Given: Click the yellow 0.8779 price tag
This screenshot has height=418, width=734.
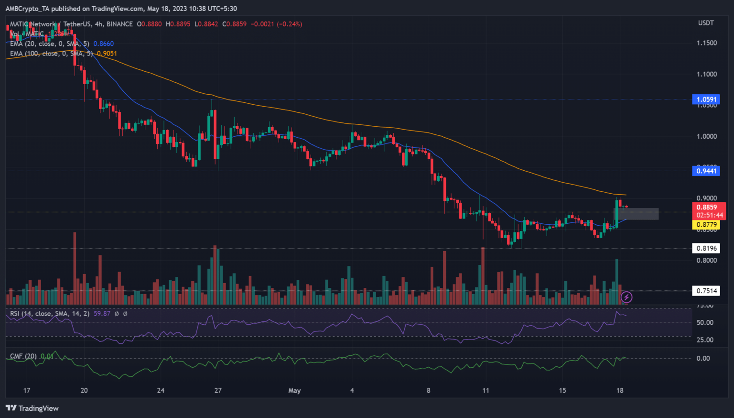Looking at the screenshot, I should [706, 225].
